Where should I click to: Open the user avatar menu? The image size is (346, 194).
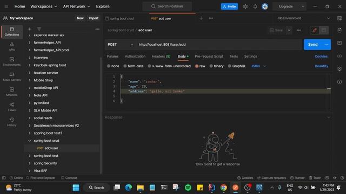(x=265, y=6)
